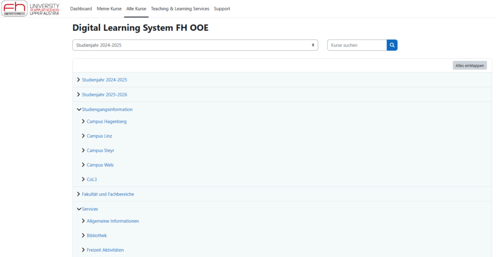Image resolution: width=496 pixels, height=257 pixels.
Task: Collapse the Studiengangsinformation section arrow
Action: pos(79,109)
